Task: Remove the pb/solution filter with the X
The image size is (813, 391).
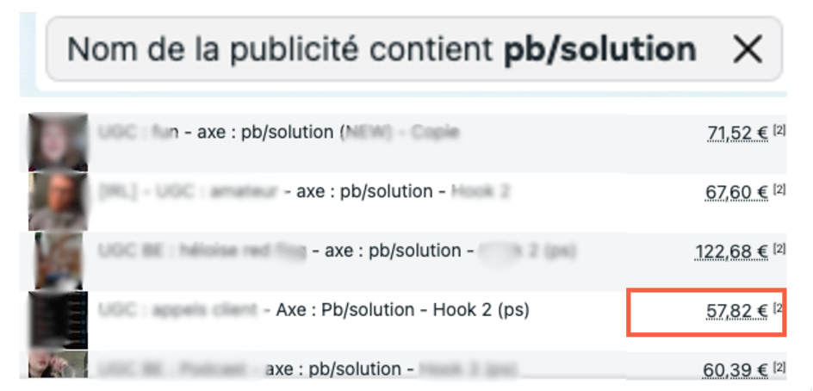Action: click(x=748, y=50)
